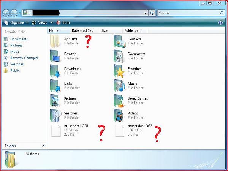Open the Saved Games folder icon
The width and height of the screenshot is (228, 171).
tap(119, 101)
